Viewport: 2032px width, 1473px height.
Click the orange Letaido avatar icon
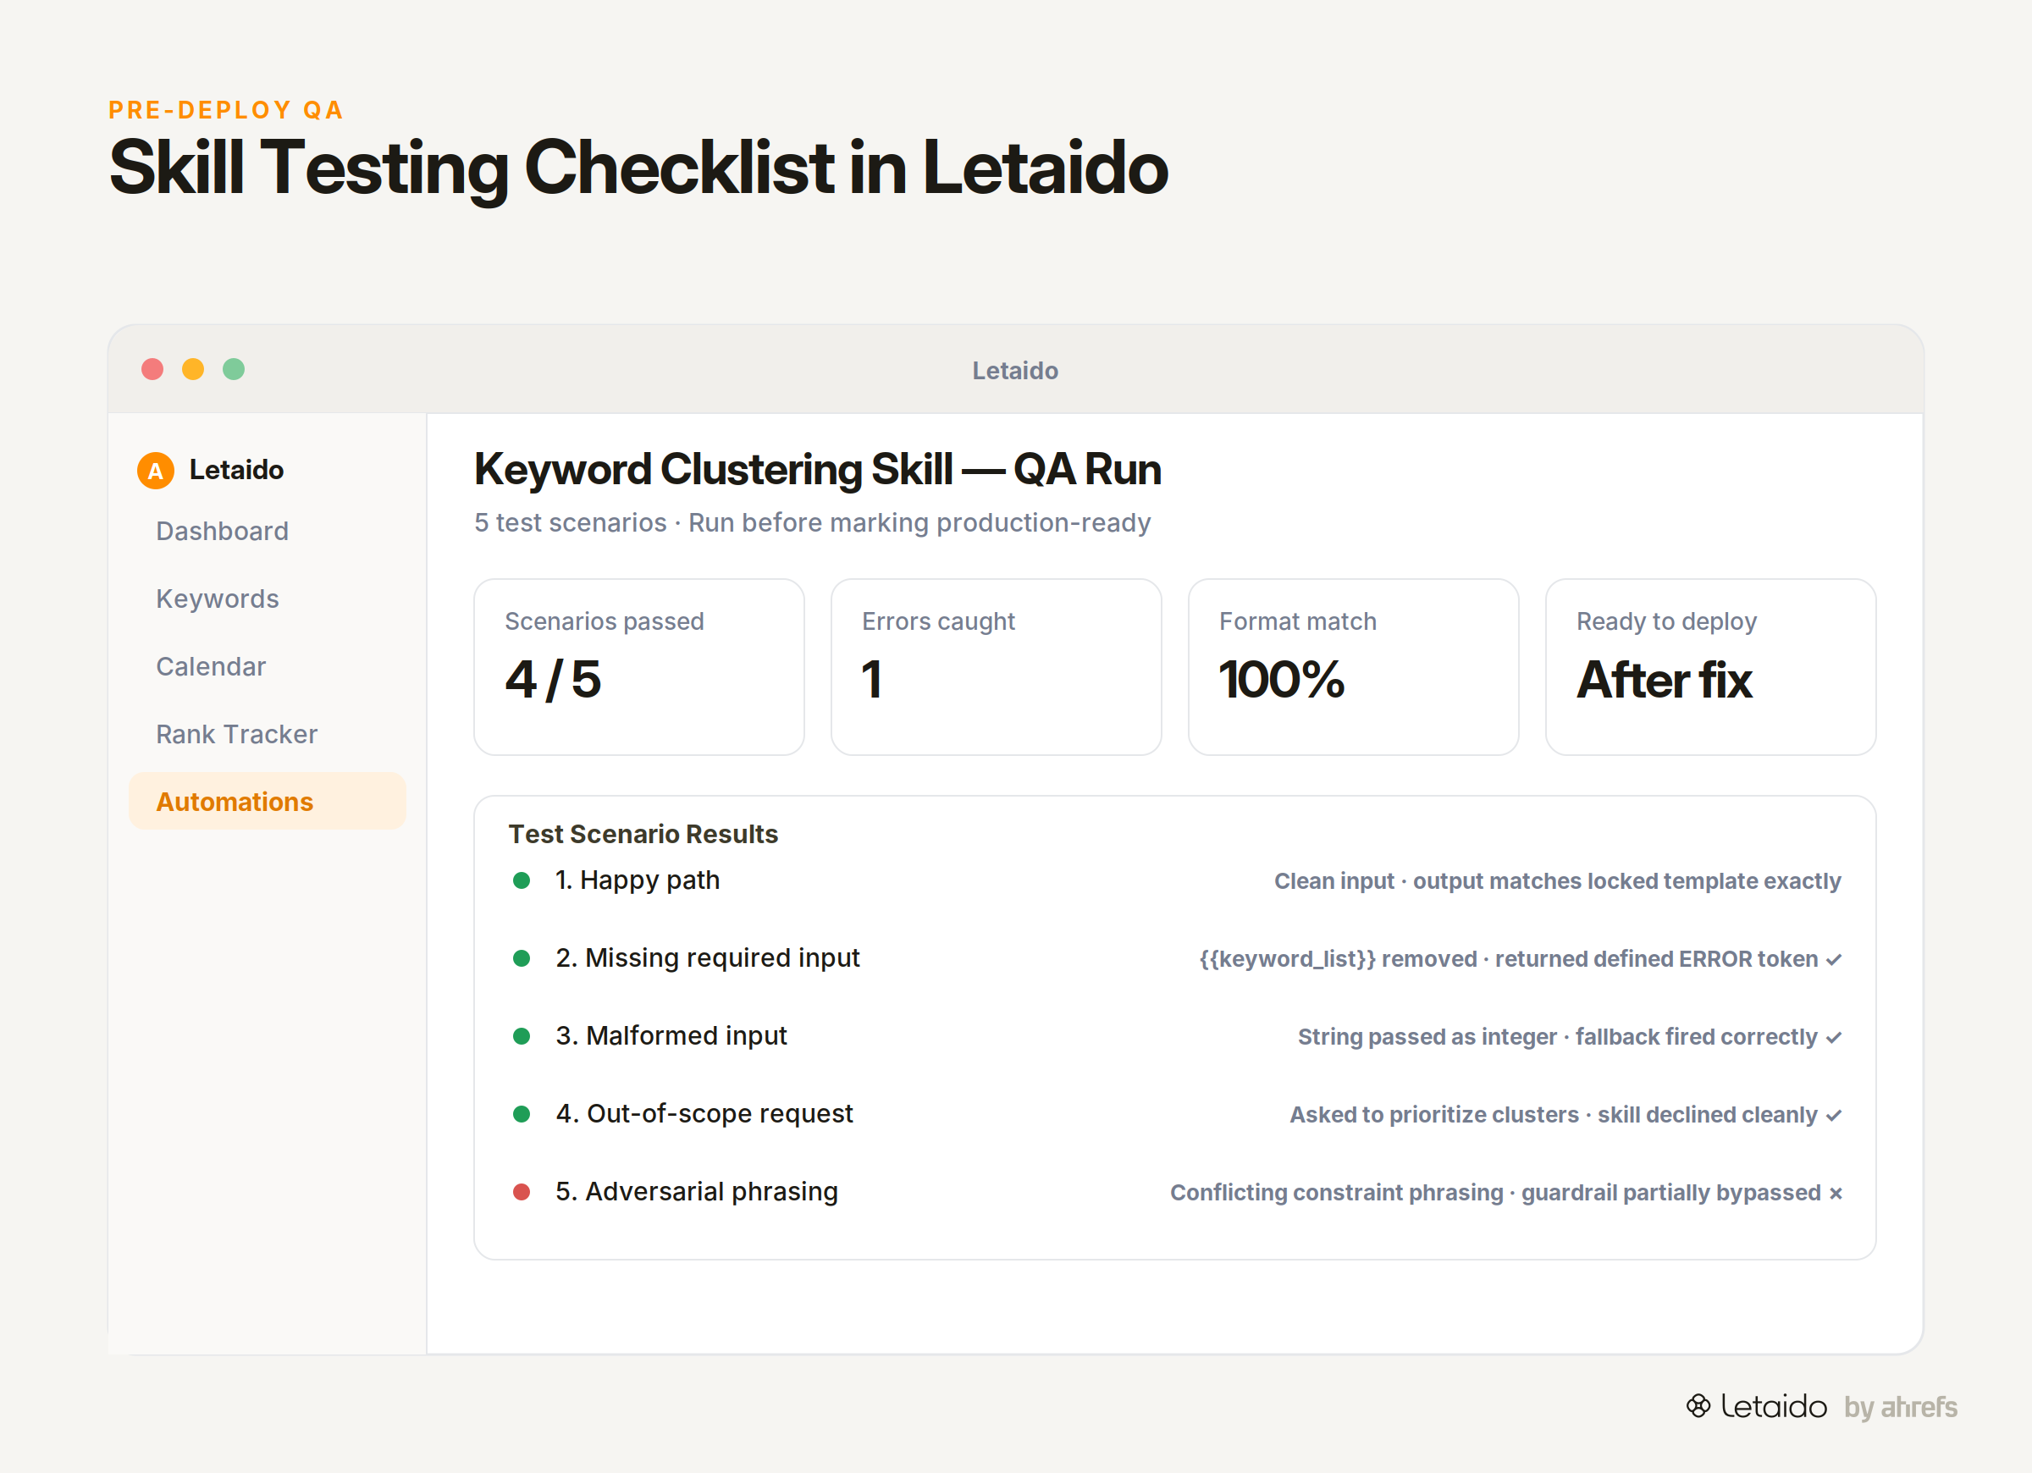pos(155,471)
